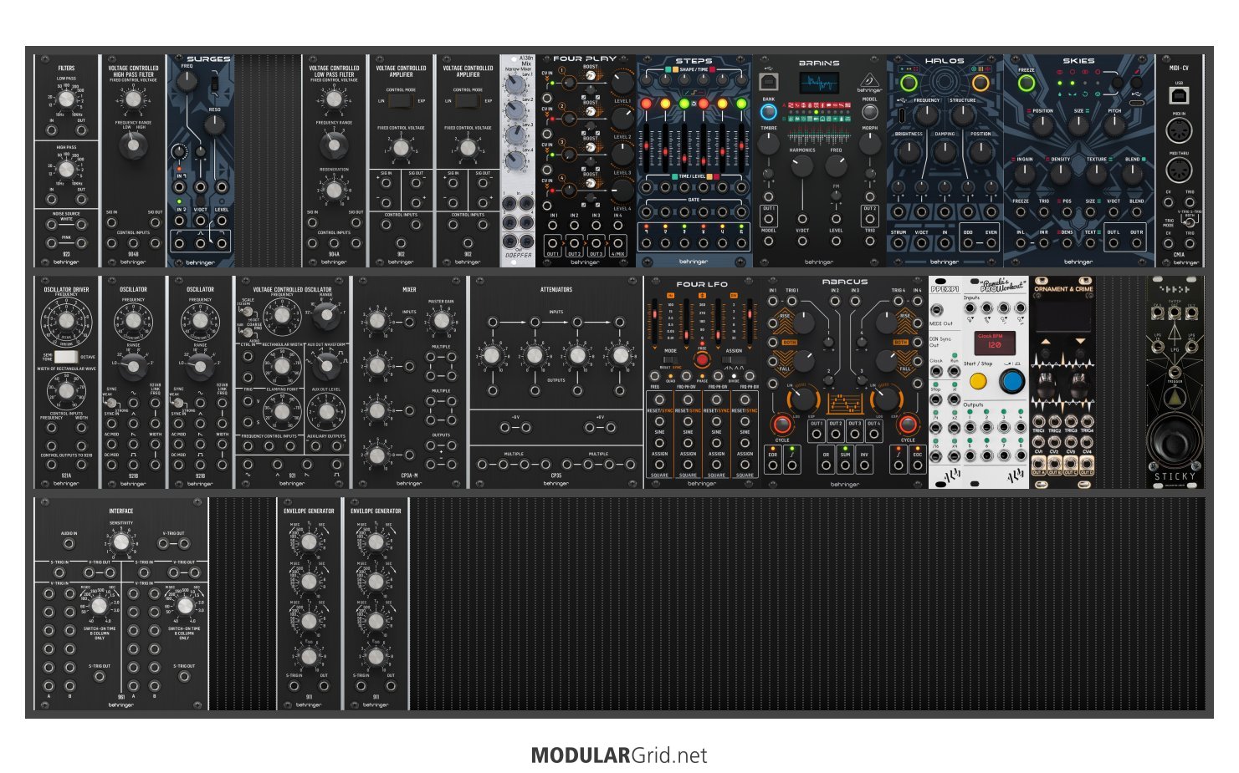Click the REGENERATION knob on 904A filter
1239x773 pixels.
pos(334,190)
